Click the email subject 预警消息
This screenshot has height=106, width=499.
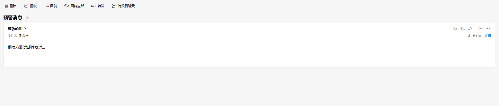13,18
